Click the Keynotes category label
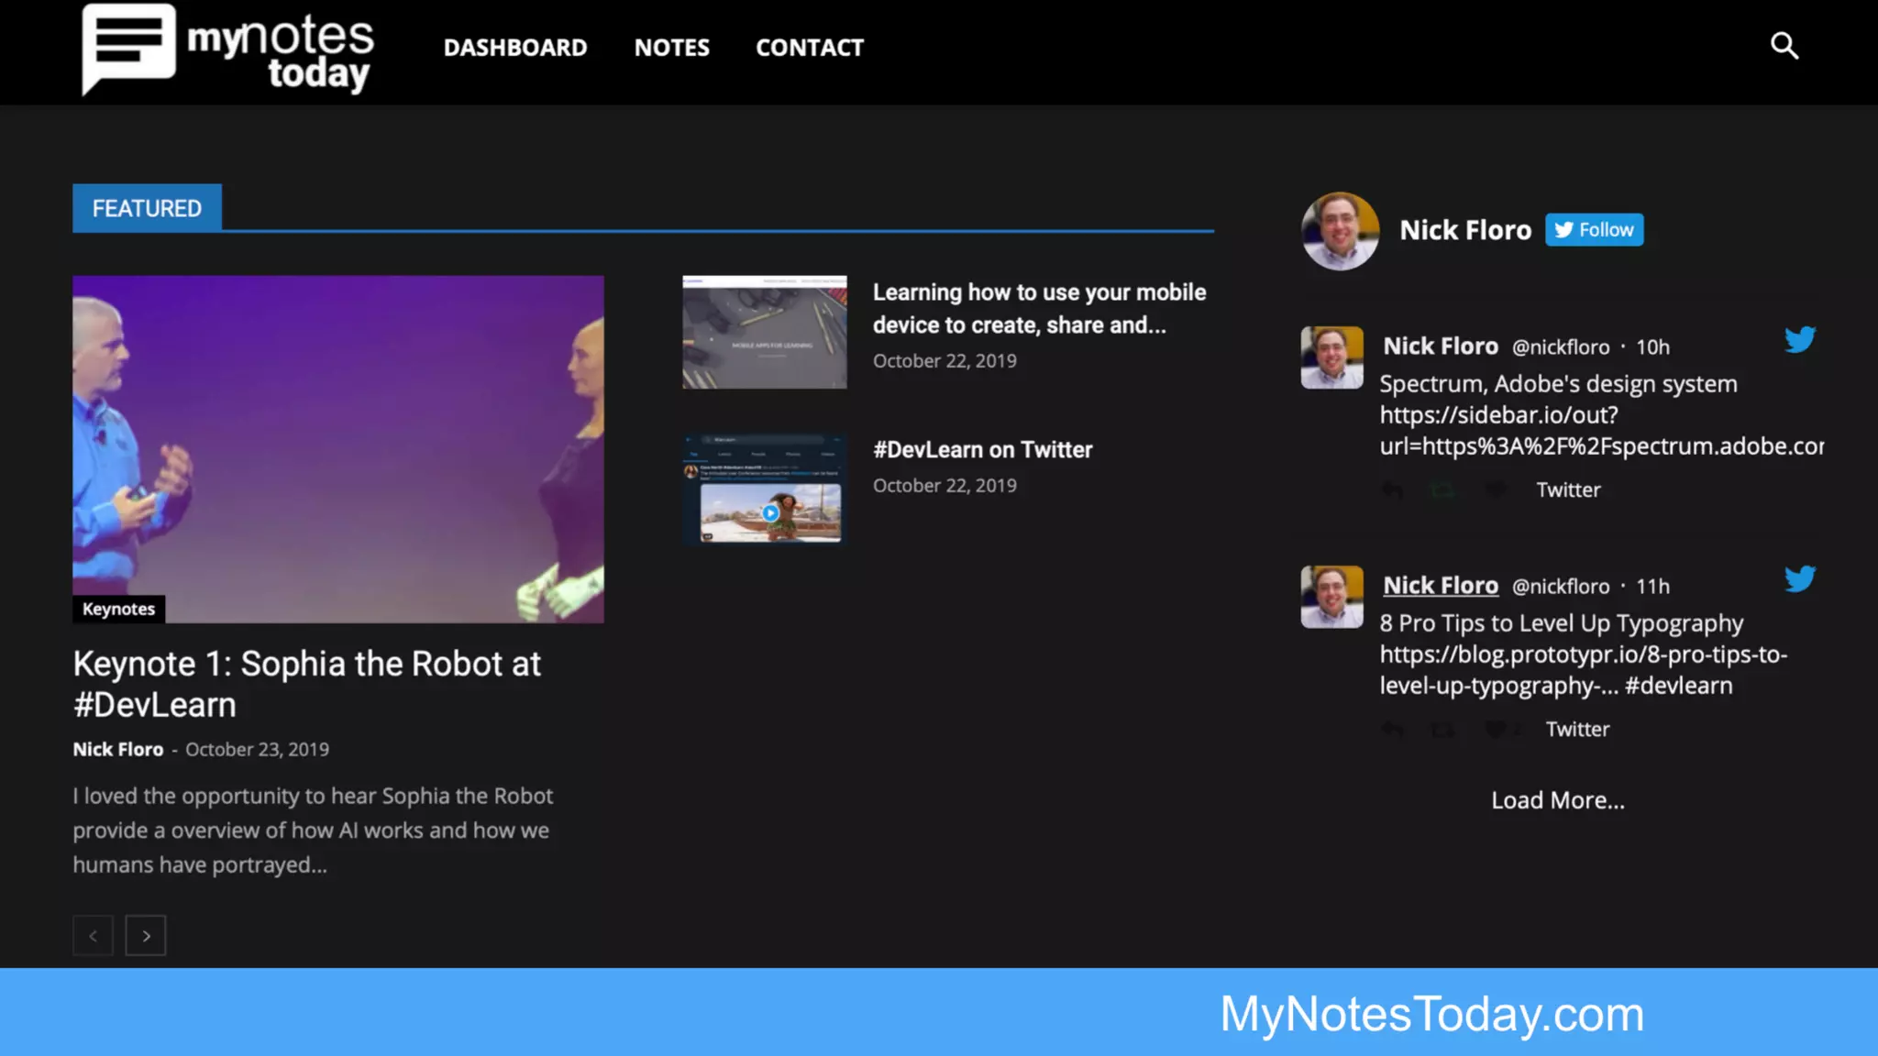1878x1056 pixels. [118, 609]
